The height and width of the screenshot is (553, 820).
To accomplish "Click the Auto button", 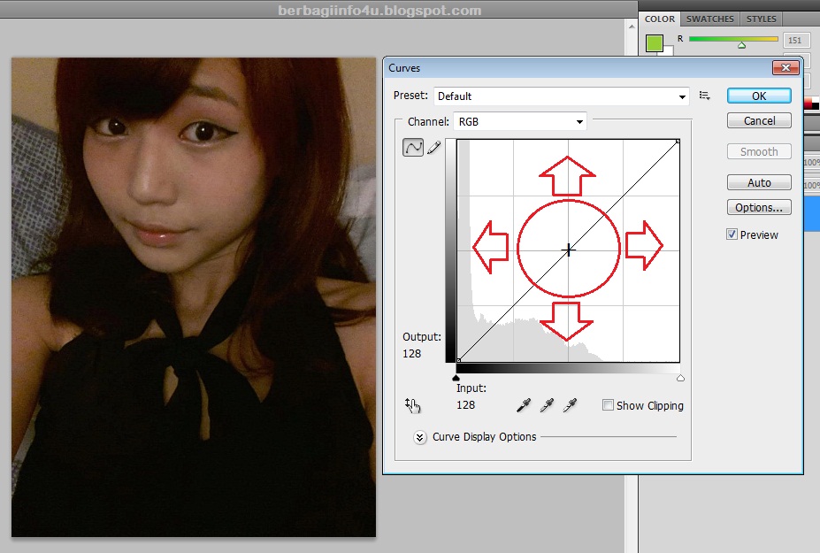I will click(759, 182).
